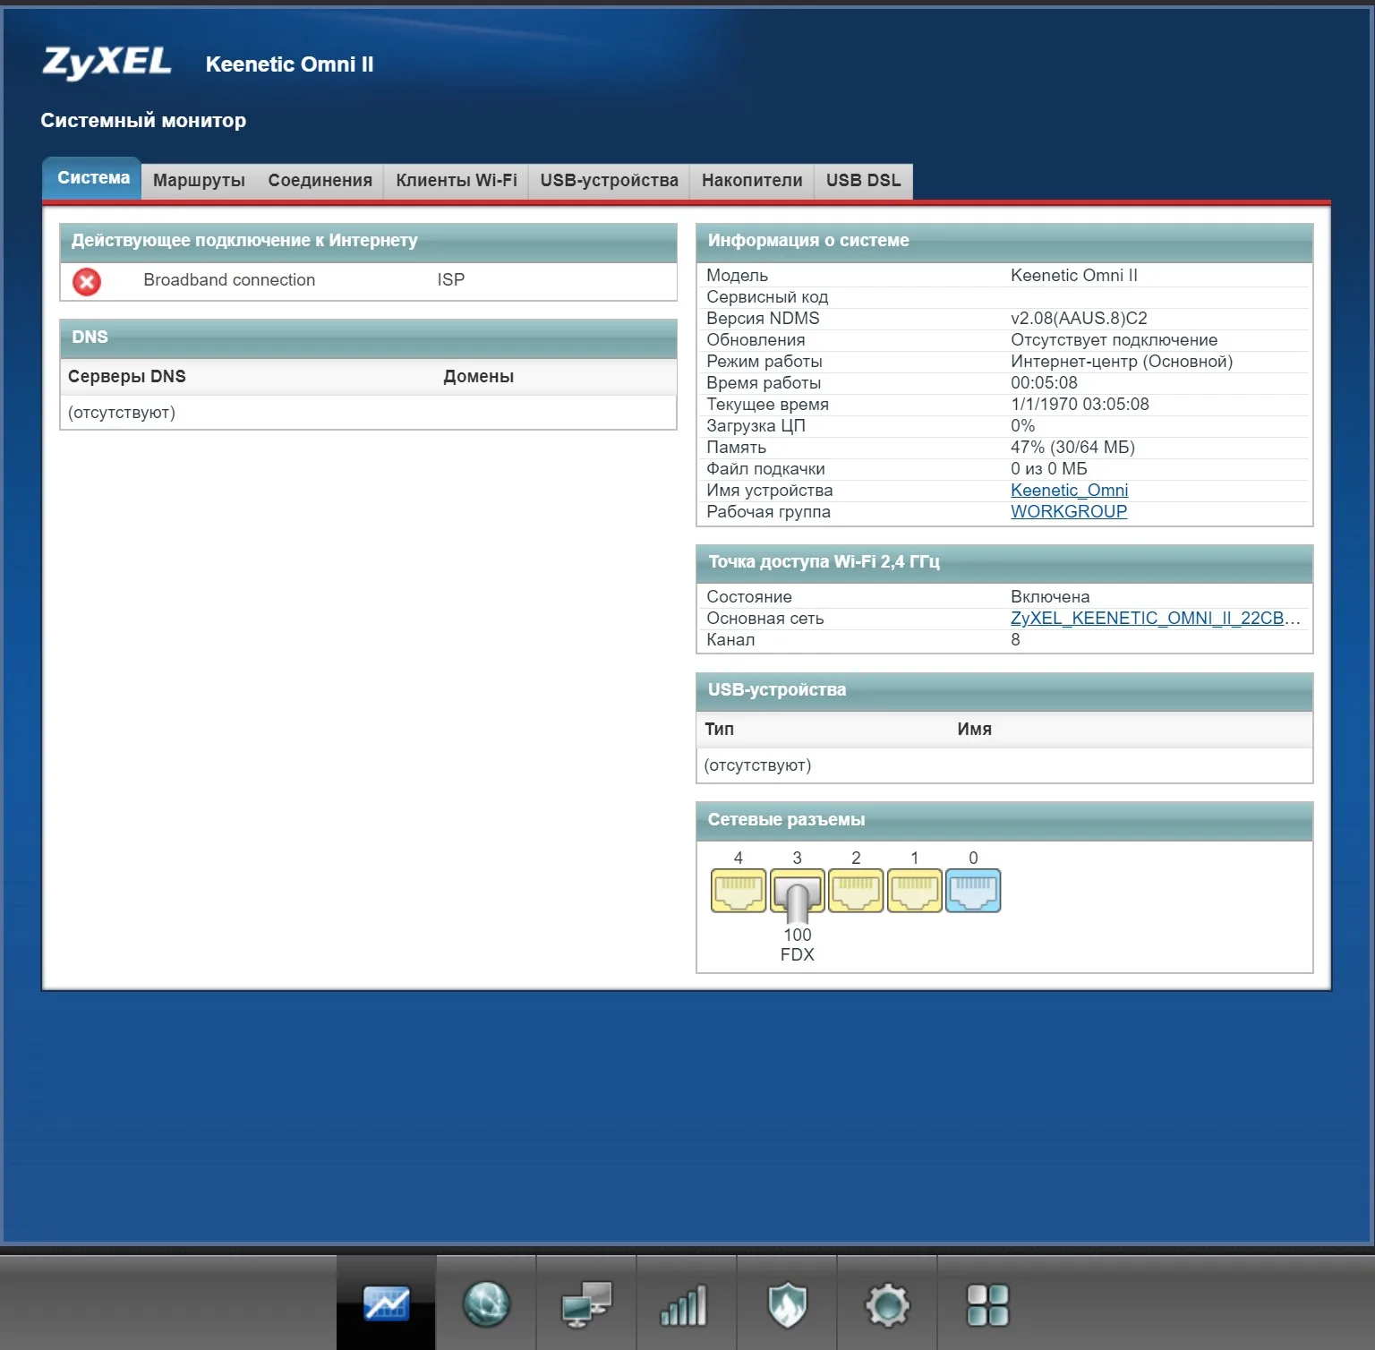Click the Домены column header
This screenshot has height=1350, width=1375.
(479, 377)
